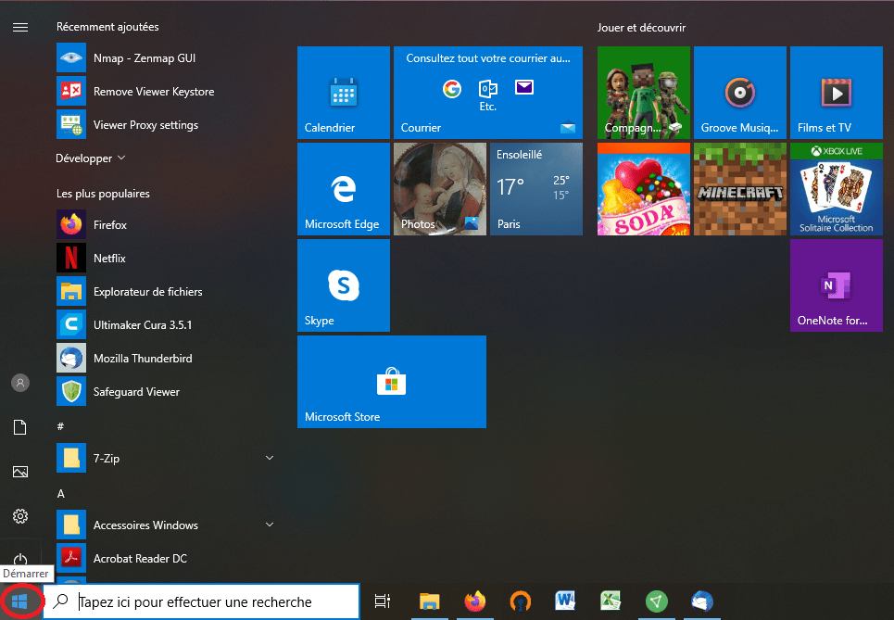Open Microsoft Solitaire Collection tile

[837, 189]
